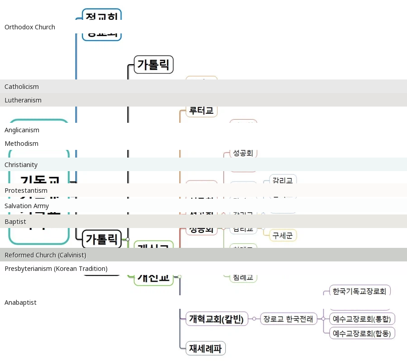This screenshot has height=363, width=407.
Task: Select the 예수교장로회(합동) node
Action: click(x=362, y=333)
